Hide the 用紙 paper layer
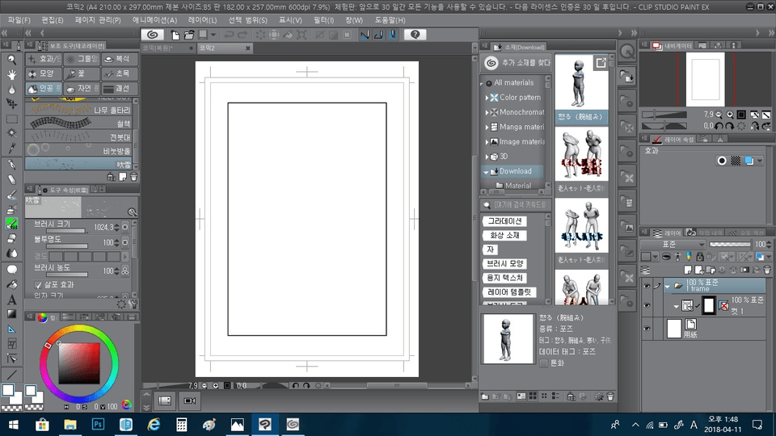Image resolution: width=776 pixels, height=436 pixels. [x=647, y=329]
